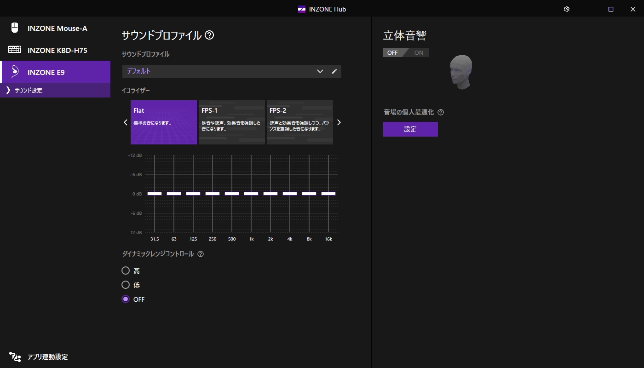644x368 pixels.
Task: Click the 0 dB axis label
Action: 137,194
